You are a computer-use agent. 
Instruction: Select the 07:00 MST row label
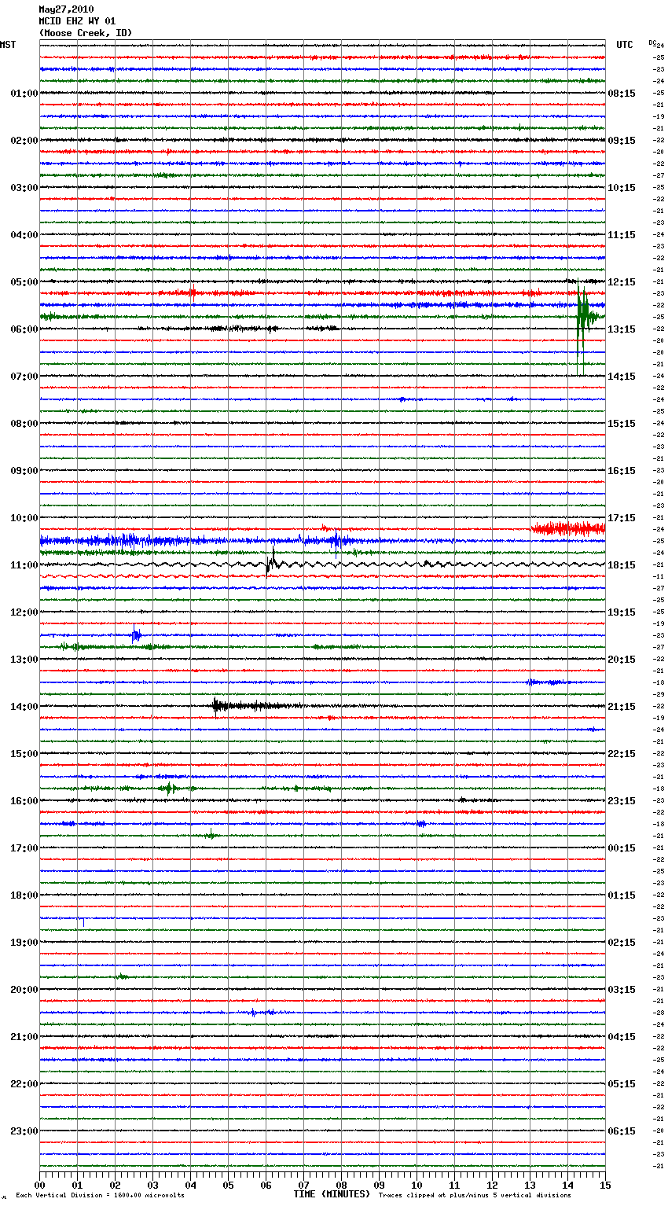click(x=24, y=377)
